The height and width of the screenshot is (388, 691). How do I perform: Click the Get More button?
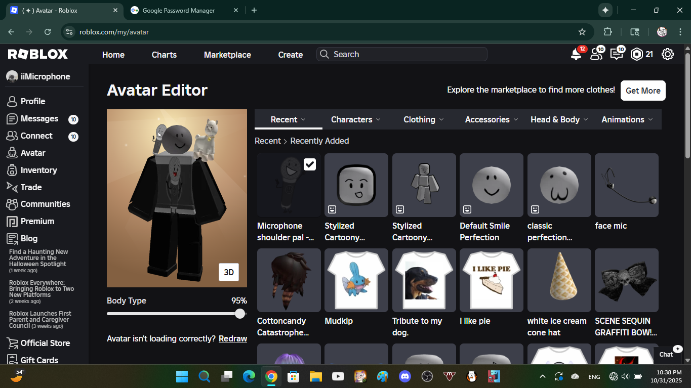click(x=643, y=91)
